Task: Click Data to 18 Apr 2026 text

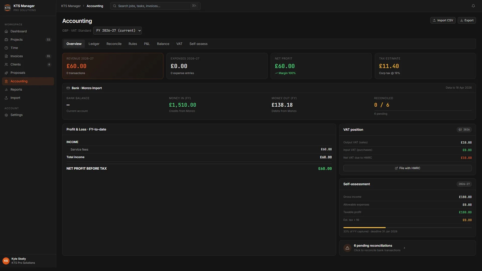Action: point(459,88)
